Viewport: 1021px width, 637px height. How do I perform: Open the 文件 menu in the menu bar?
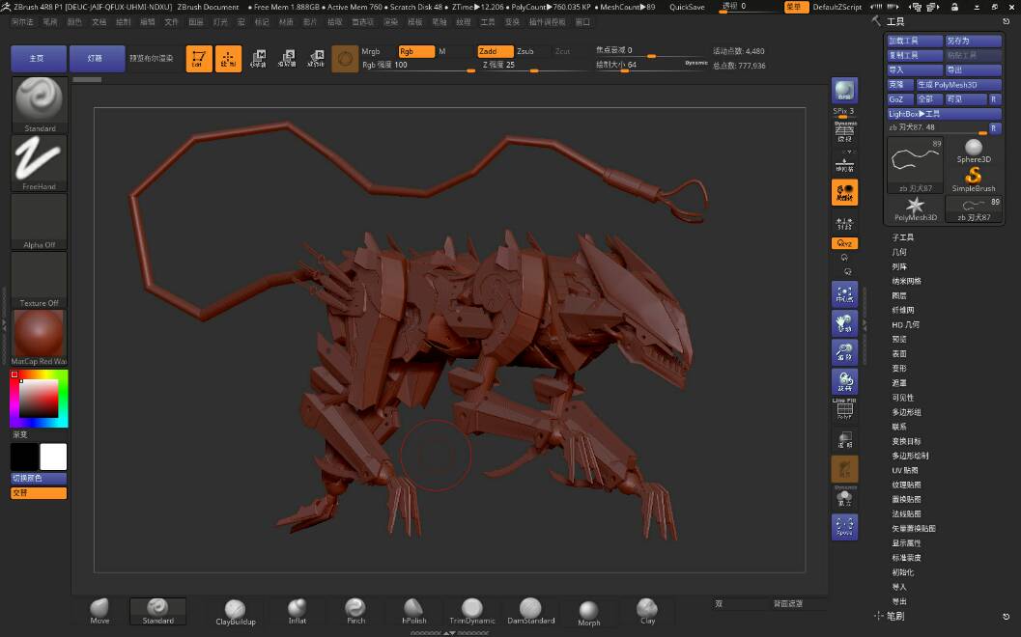pyautogui.click(x=172, y=21)
